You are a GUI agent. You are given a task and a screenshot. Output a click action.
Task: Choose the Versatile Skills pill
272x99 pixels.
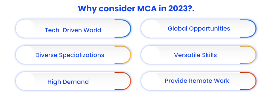[x=199, y=55]
